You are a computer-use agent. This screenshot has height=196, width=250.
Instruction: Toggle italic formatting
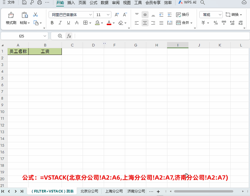pos(60,23)
